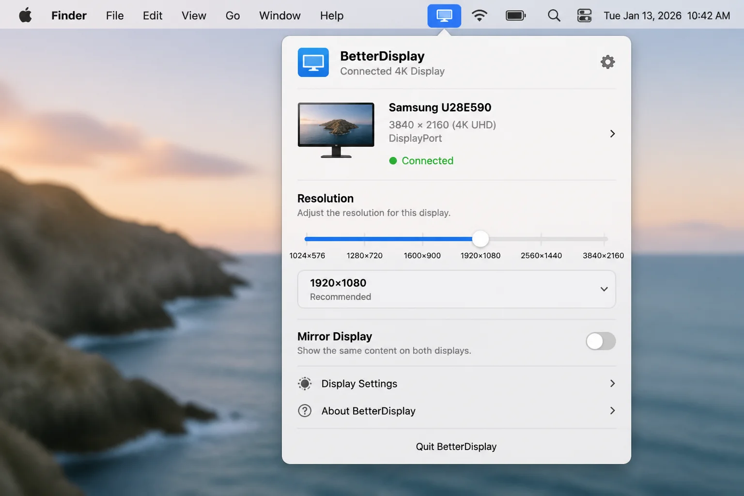
Task: Click the BetterDisplay menu bar icon
Action: (444, 15)
